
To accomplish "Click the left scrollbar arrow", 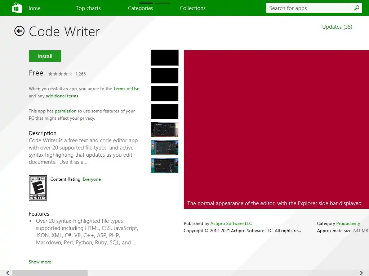I will (8, 273).
